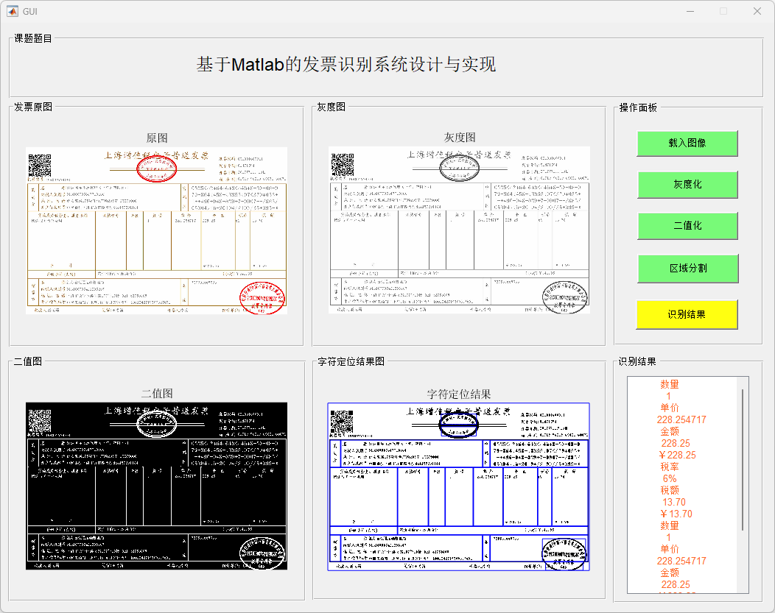Start 区域分割 segmentation
Screen dimensions: 775x613
coord(687,268)
